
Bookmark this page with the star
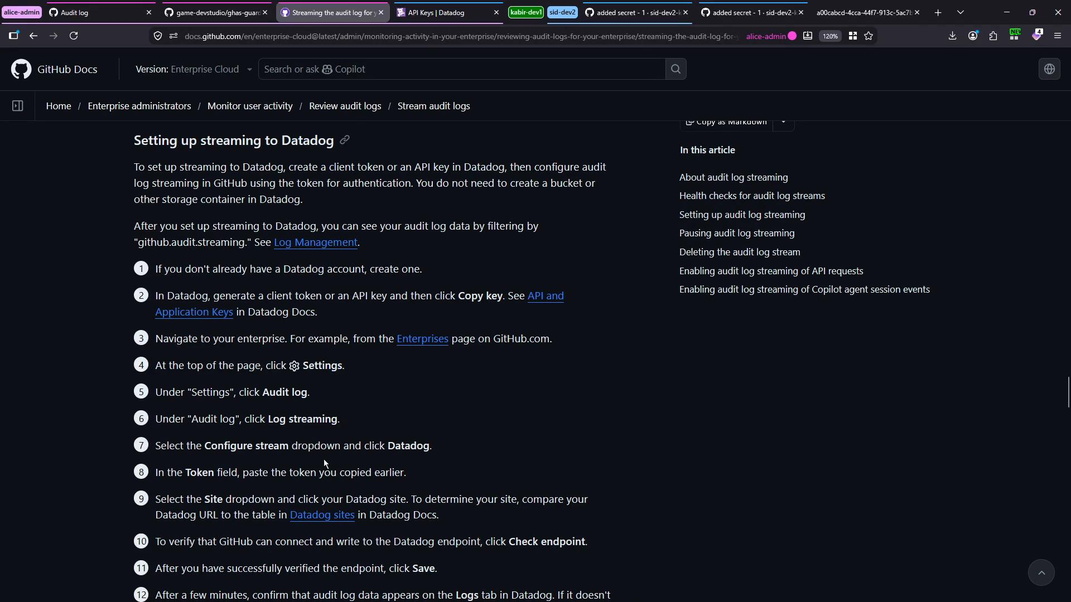click(869, 36)
